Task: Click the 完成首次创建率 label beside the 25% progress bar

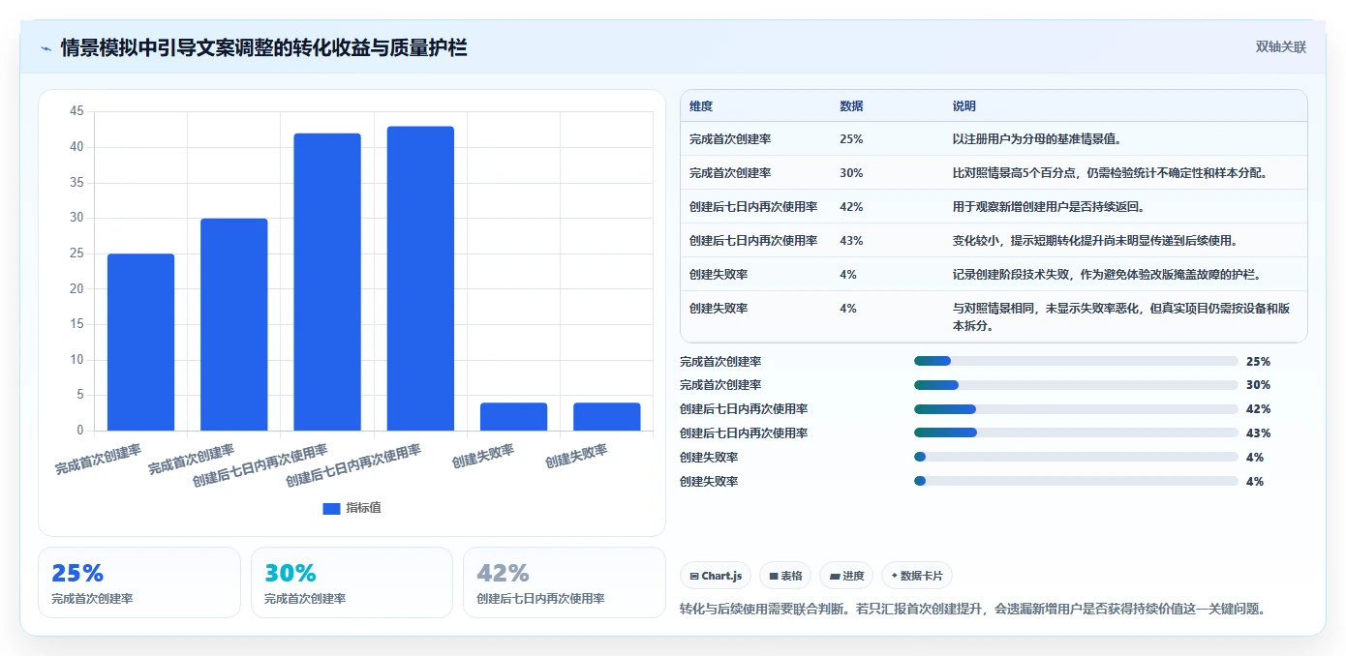Action: 720,361
